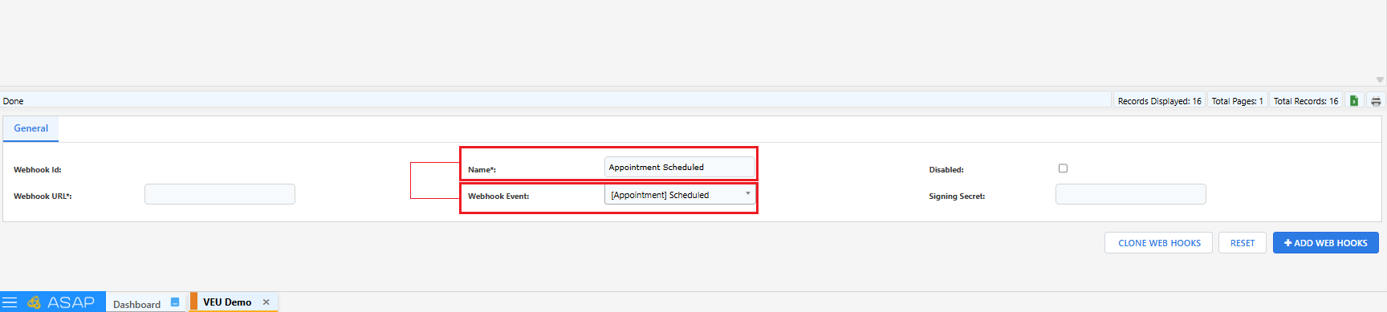Select the VEU Demo tab

tap(227, 302)
